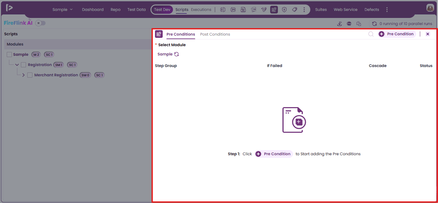Open the Dashboard menu item
Viewport: 438px width, 203px height.
tap(93, 10)
